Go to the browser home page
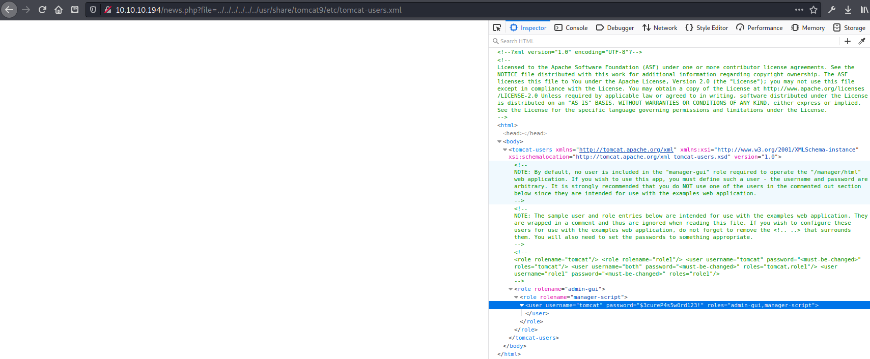This screenshot has height=359, width=870. click(59, 10)
